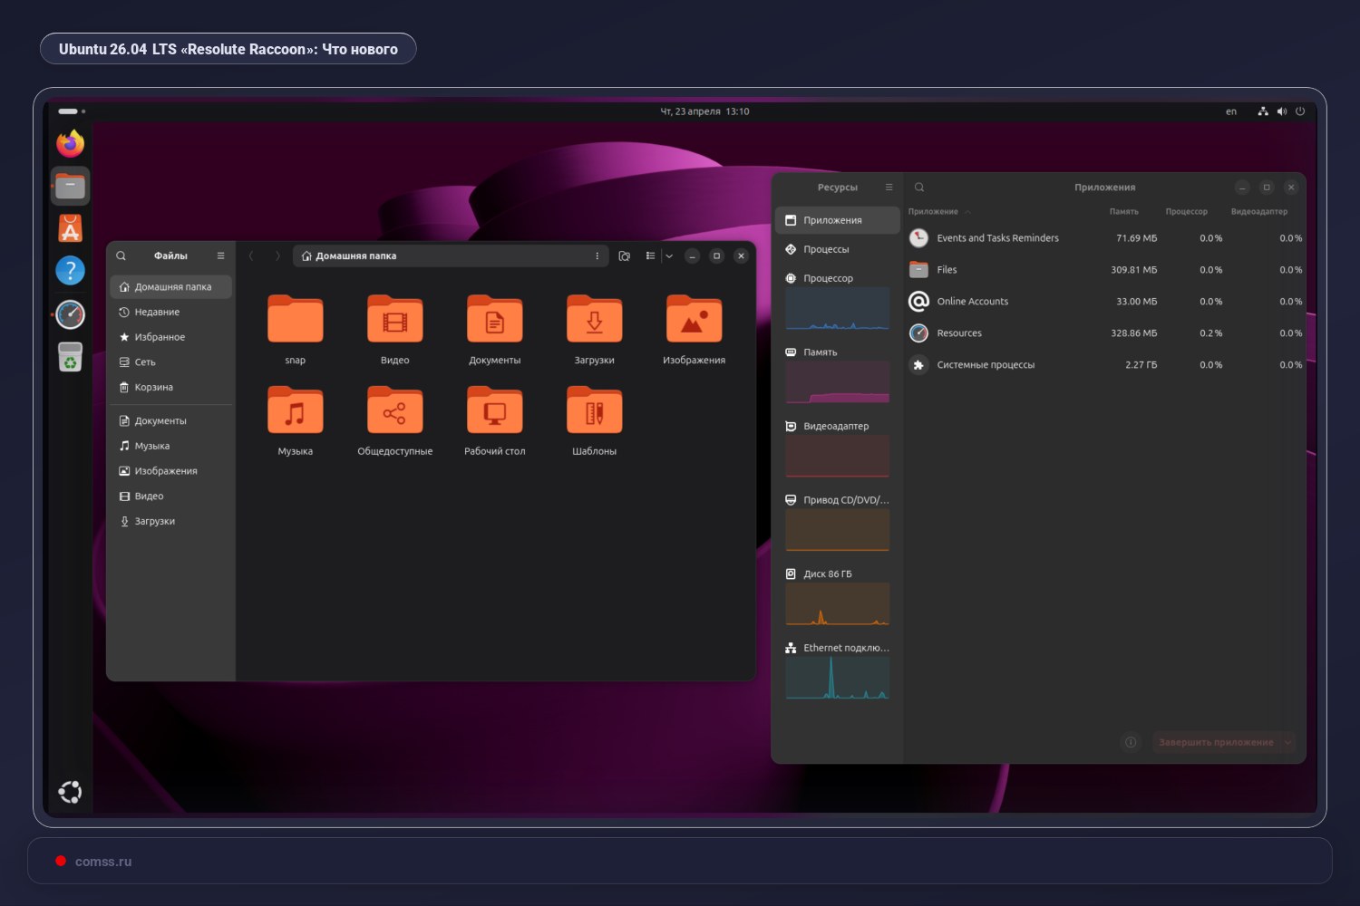Open Resources sidebar main menu icon
Image resolution: width=1360 pixels, height=906 pixels.
889,188
